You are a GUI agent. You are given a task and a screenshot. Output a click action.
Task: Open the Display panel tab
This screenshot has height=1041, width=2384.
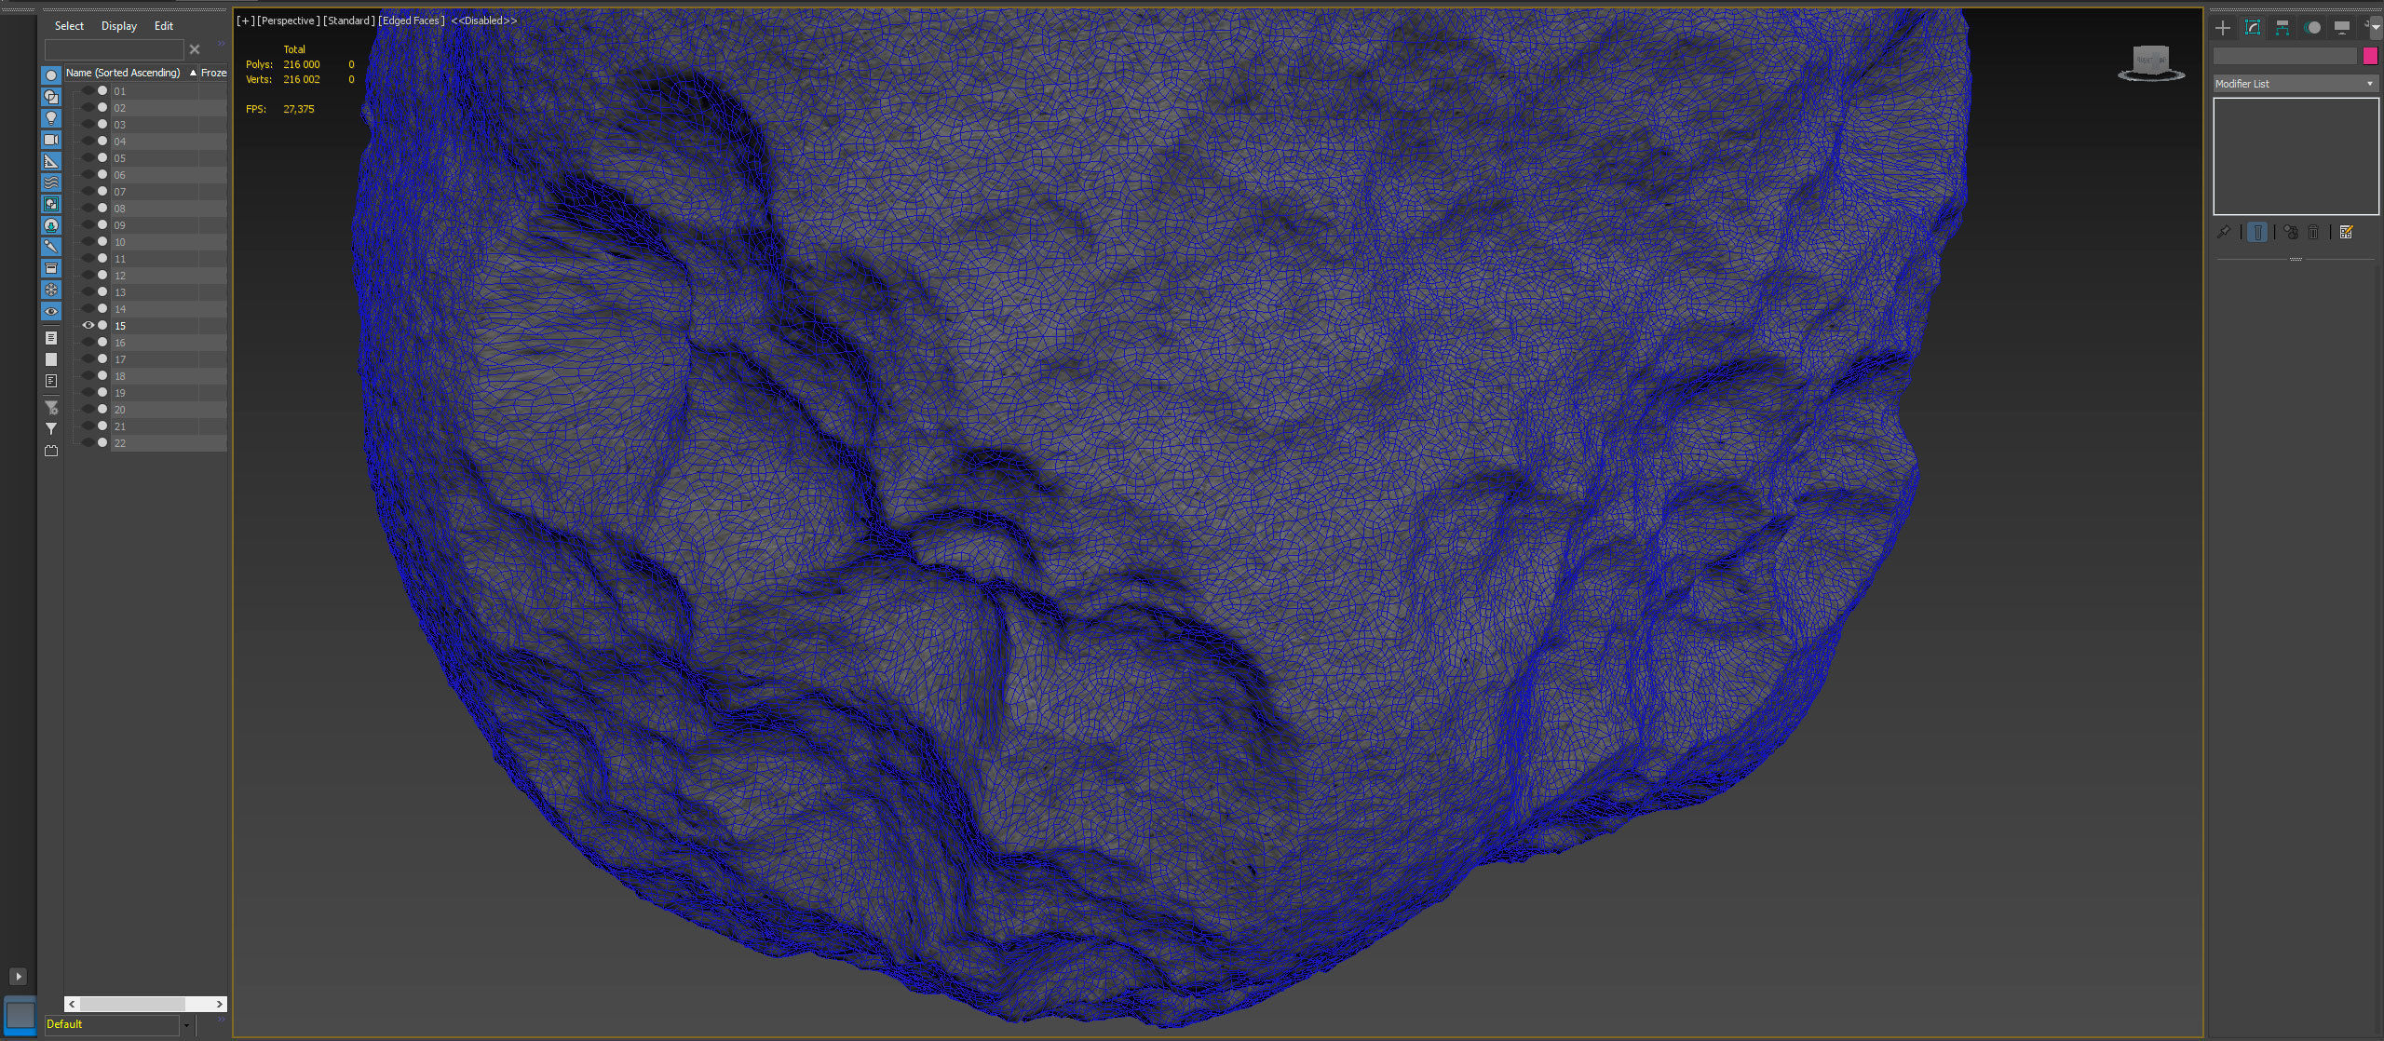(2342, 28)
